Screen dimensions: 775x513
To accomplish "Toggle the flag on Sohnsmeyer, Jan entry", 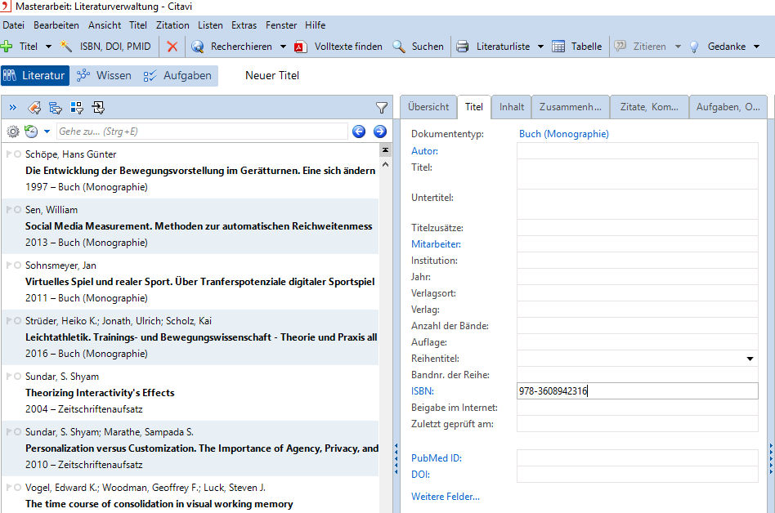I will click(x=9, y=265).
